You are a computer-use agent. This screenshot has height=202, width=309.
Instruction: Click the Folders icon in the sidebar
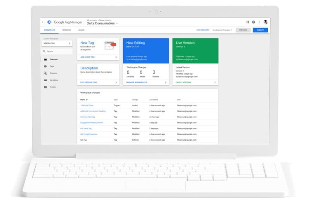tap(45, 87)
